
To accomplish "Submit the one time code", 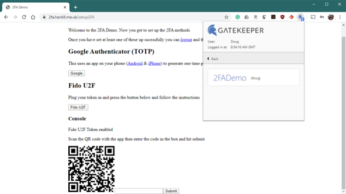I will point(171,191).
